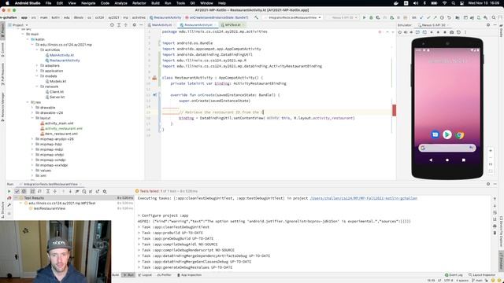
Task: Switch to the MP2Test.kt editor tab
Action: click(x=233, y=24)
